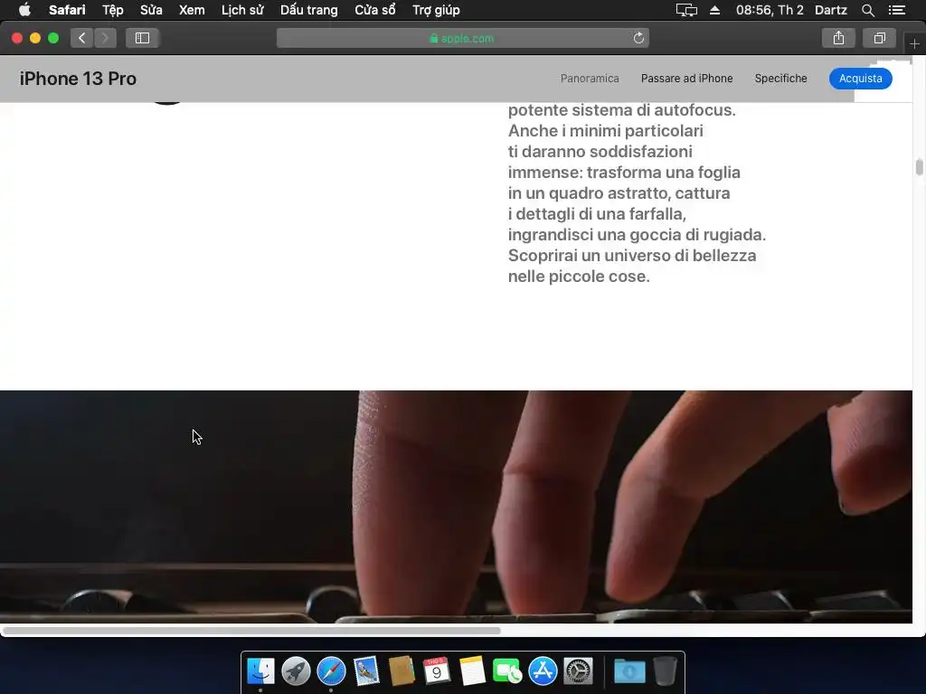Open a new tab with plus button
The image size is (926, 694).
coord(914,43)
